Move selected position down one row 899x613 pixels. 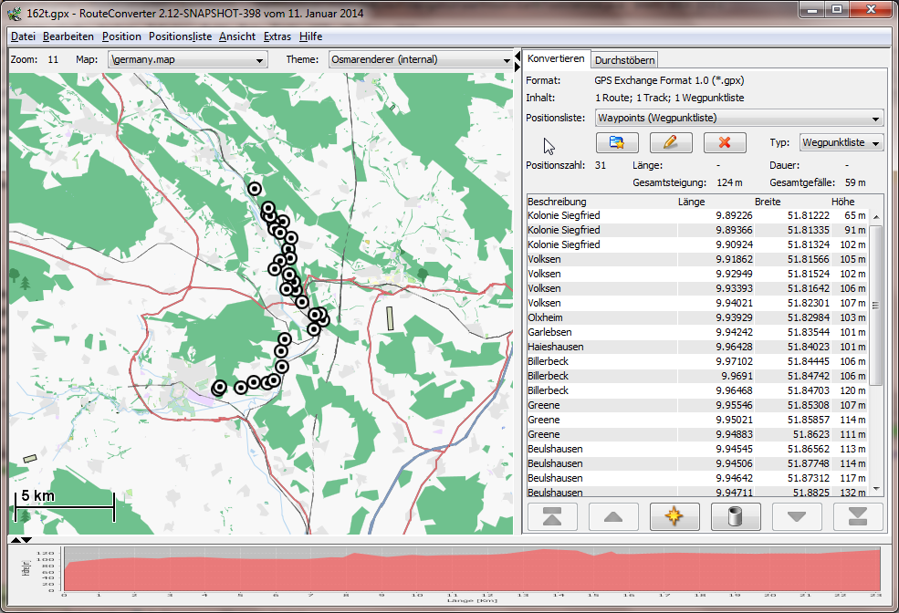click(x=797, y=516)
